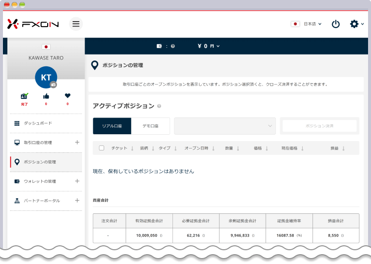The width and height of the screenshot is (371, 264).
Task: Sort by 現在価格 column
Action: [292, 148]
